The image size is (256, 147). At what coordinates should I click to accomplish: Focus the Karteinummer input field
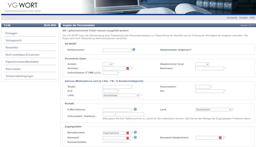117,50
